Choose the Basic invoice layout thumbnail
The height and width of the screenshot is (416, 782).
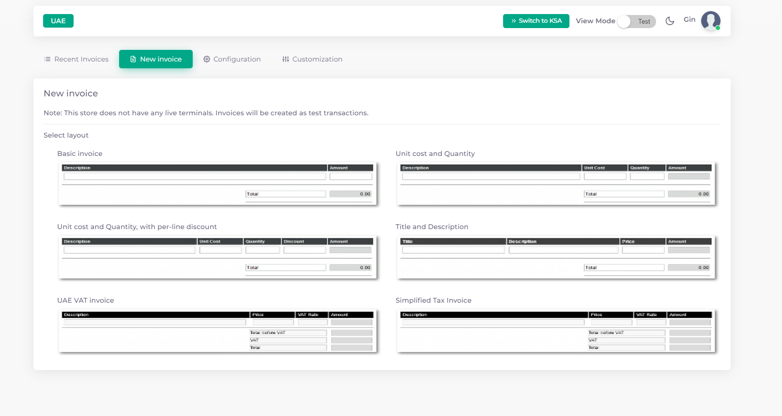point(217,184)
